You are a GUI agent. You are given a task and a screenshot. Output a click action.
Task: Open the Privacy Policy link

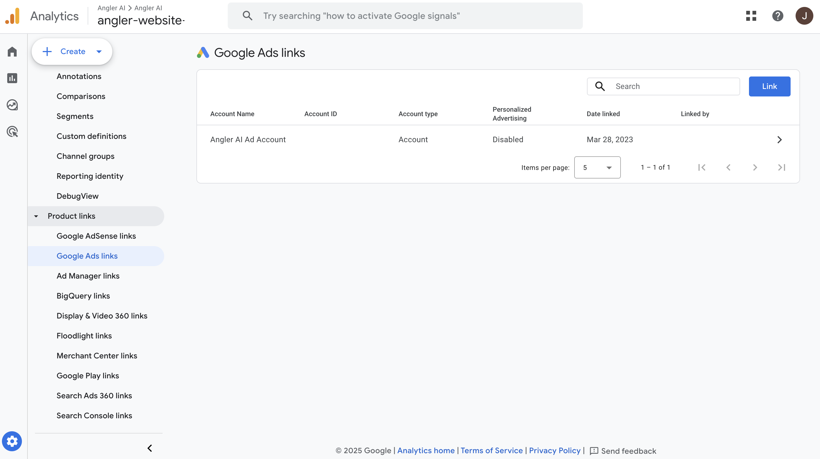point(555,450)
